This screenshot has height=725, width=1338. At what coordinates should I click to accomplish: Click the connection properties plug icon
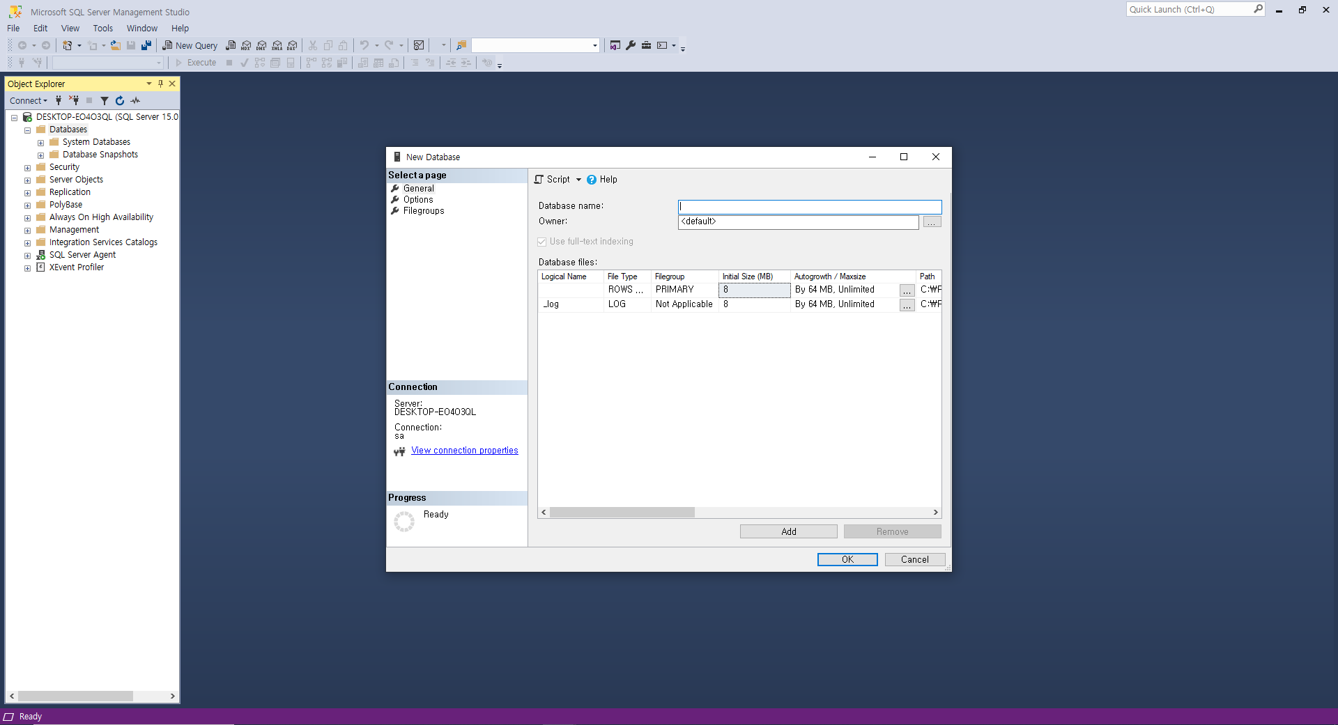click(399, 451)
